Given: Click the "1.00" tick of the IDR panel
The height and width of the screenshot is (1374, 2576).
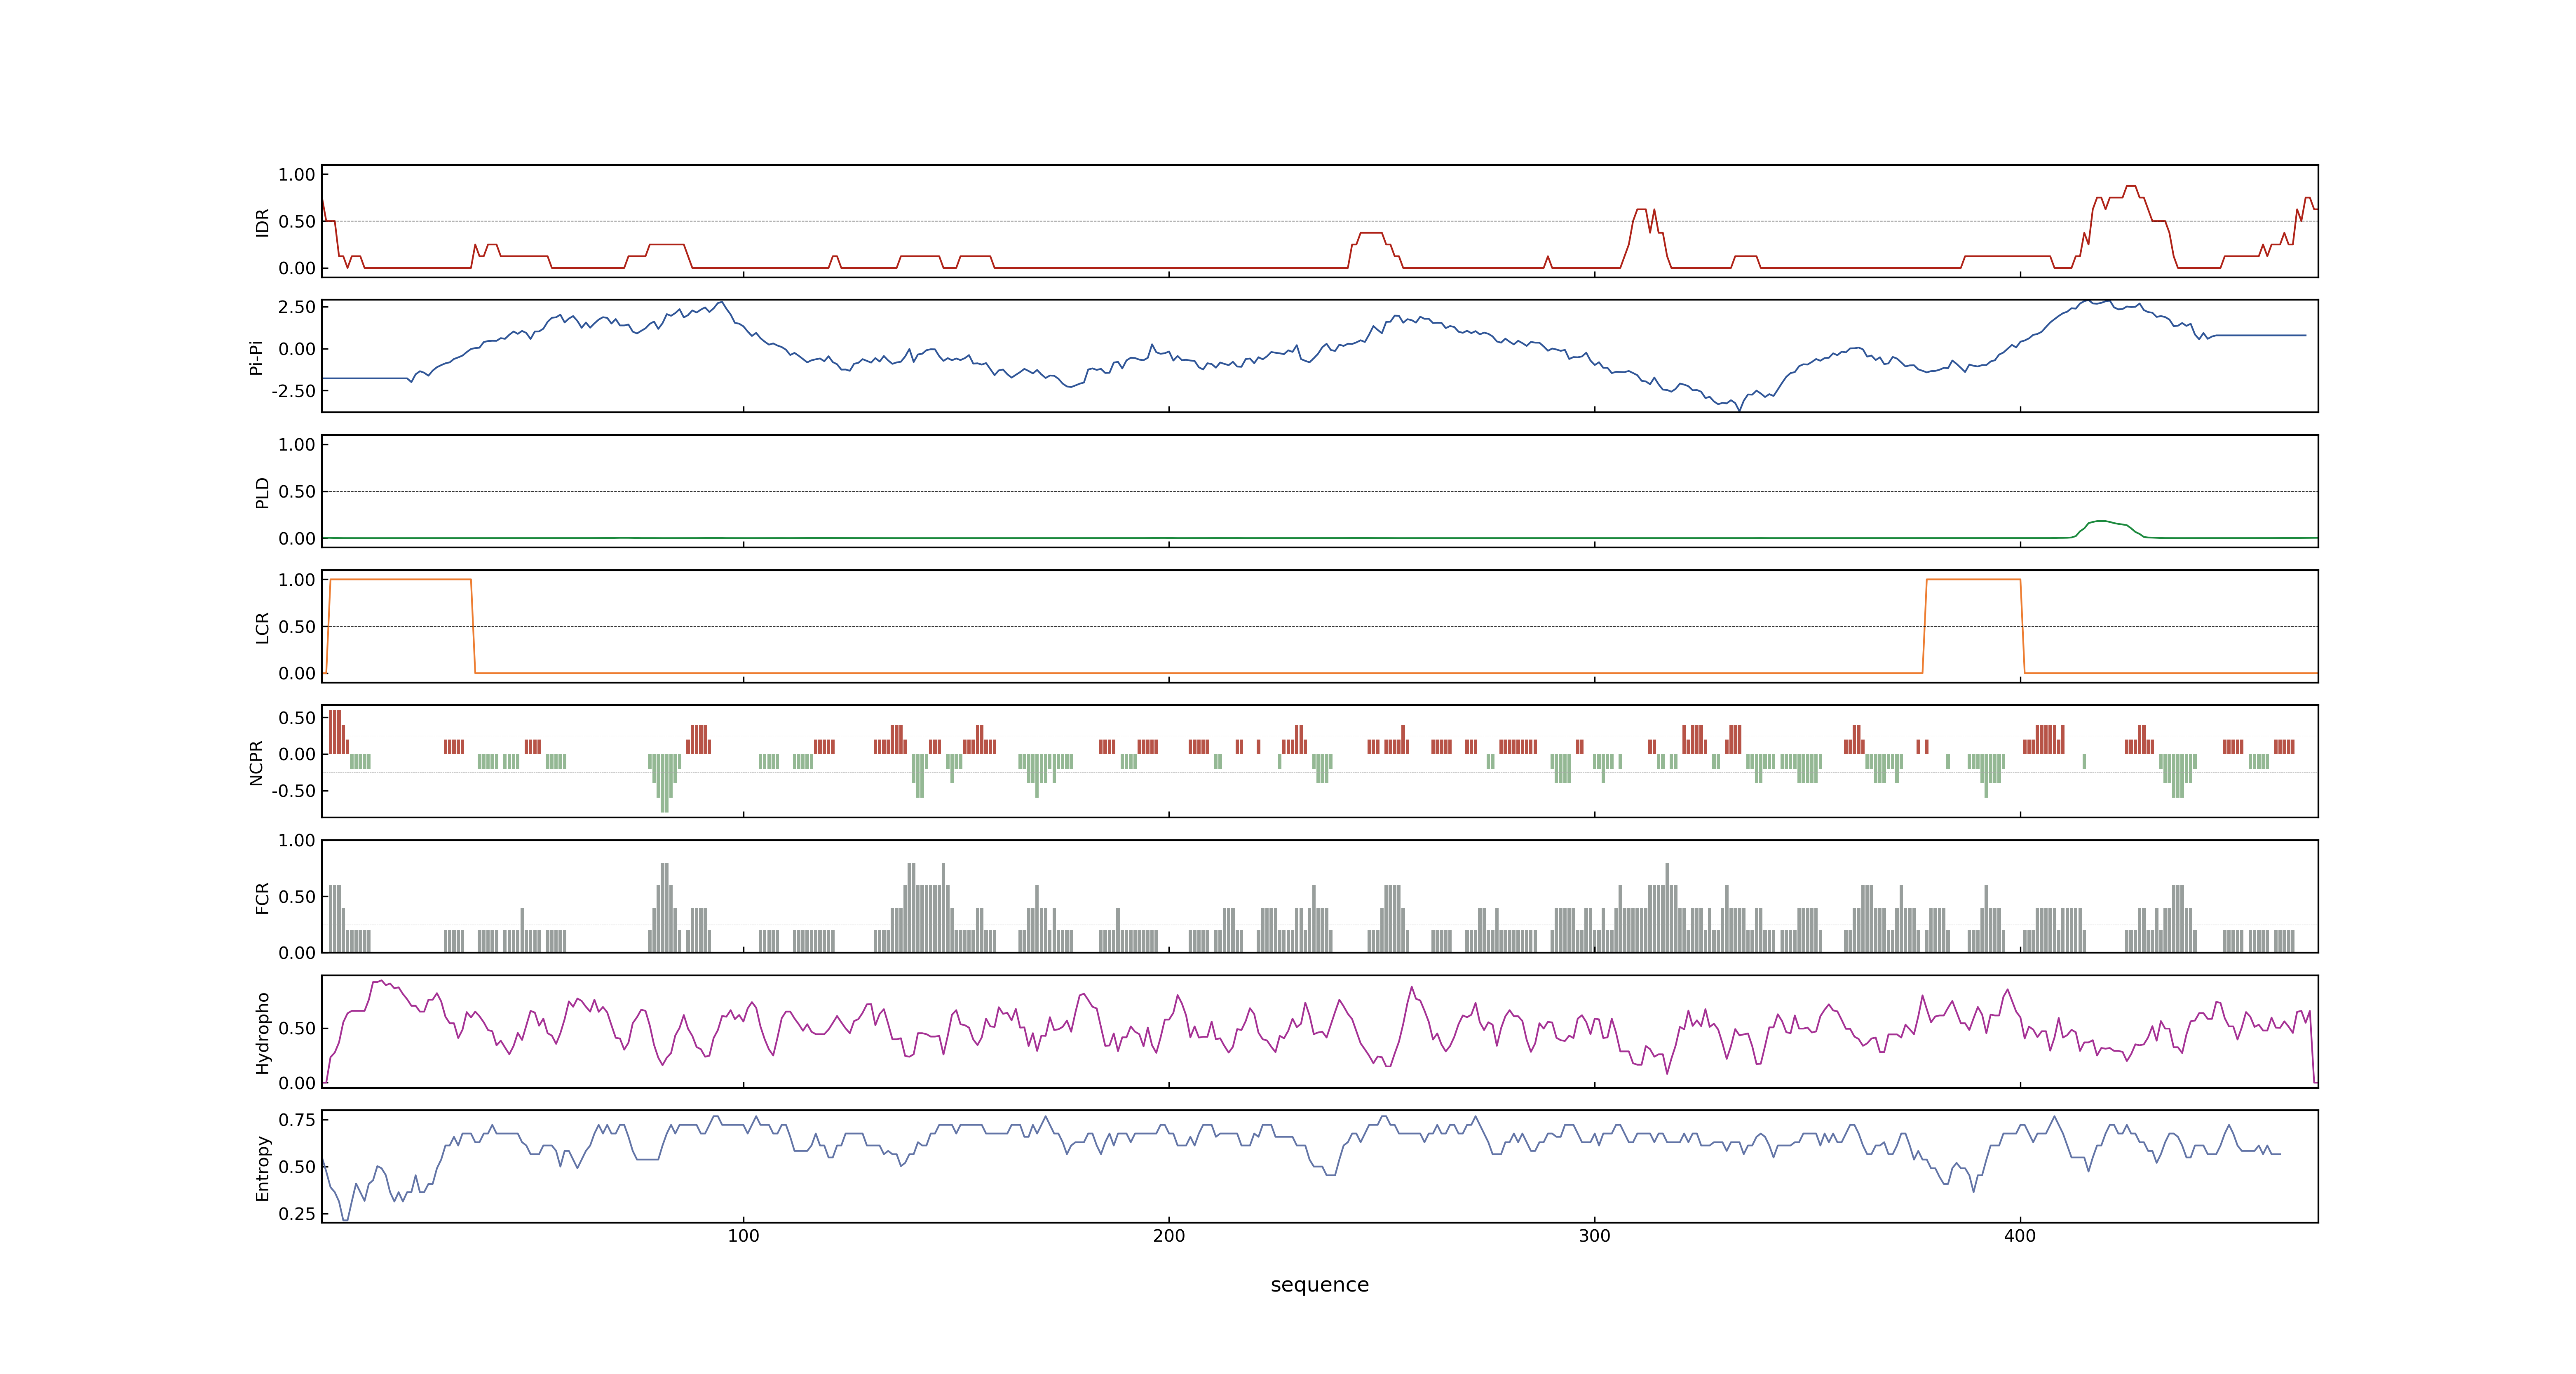Looking at the screenshot, I should click(x=297, y=175).
